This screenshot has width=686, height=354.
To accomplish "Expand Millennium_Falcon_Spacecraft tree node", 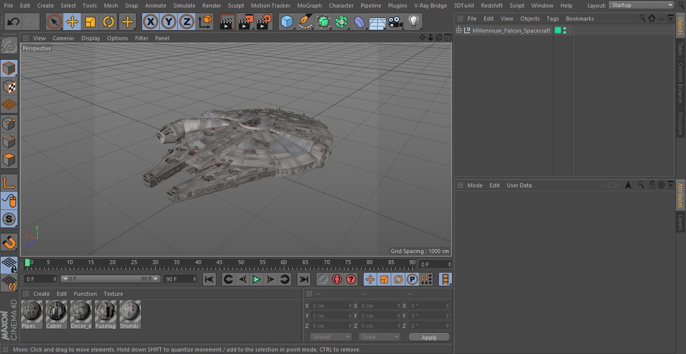I will pyautogui.click(x=459, y=31).
